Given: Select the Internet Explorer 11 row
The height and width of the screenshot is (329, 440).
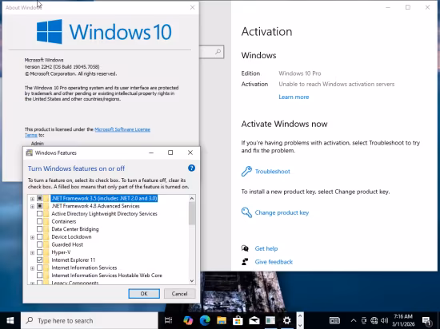Looking at the screenshot, I should point(74,260).
